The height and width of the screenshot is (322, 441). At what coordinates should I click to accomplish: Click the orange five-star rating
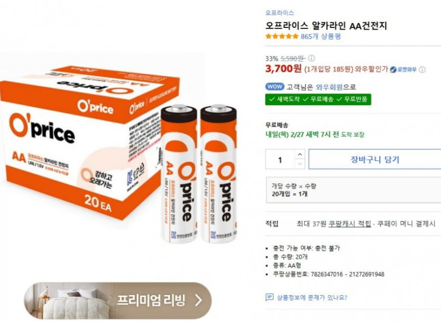[282, 36]
